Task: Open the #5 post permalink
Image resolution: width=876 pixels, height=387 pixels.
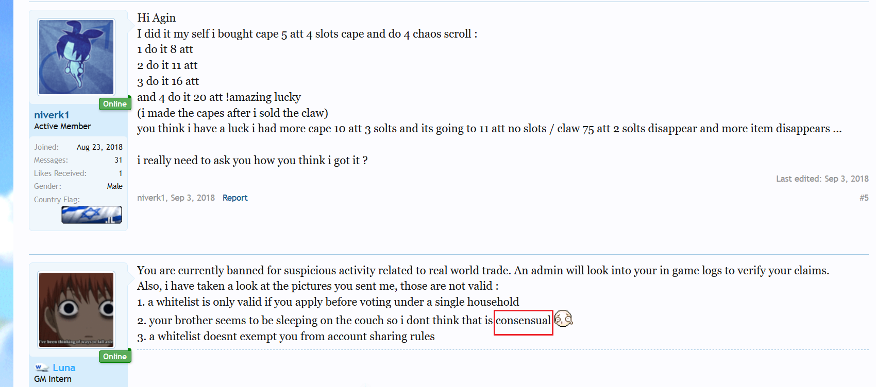Action: tap(864, 198)
